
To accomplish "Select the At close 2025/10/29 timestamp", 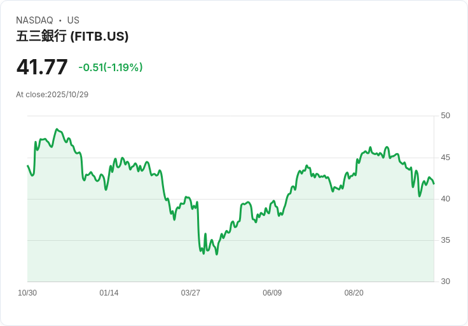I will tap(52, 95).
